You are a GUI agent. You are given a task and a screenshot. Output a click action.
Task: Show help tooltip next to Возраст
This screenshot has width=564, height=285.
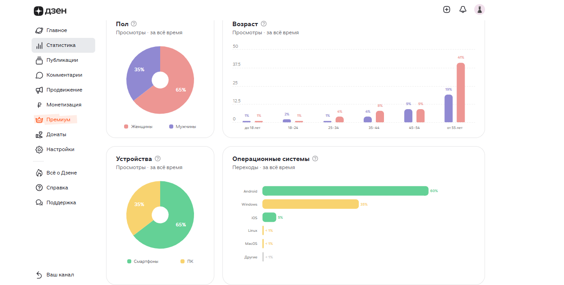click(264, 23)
